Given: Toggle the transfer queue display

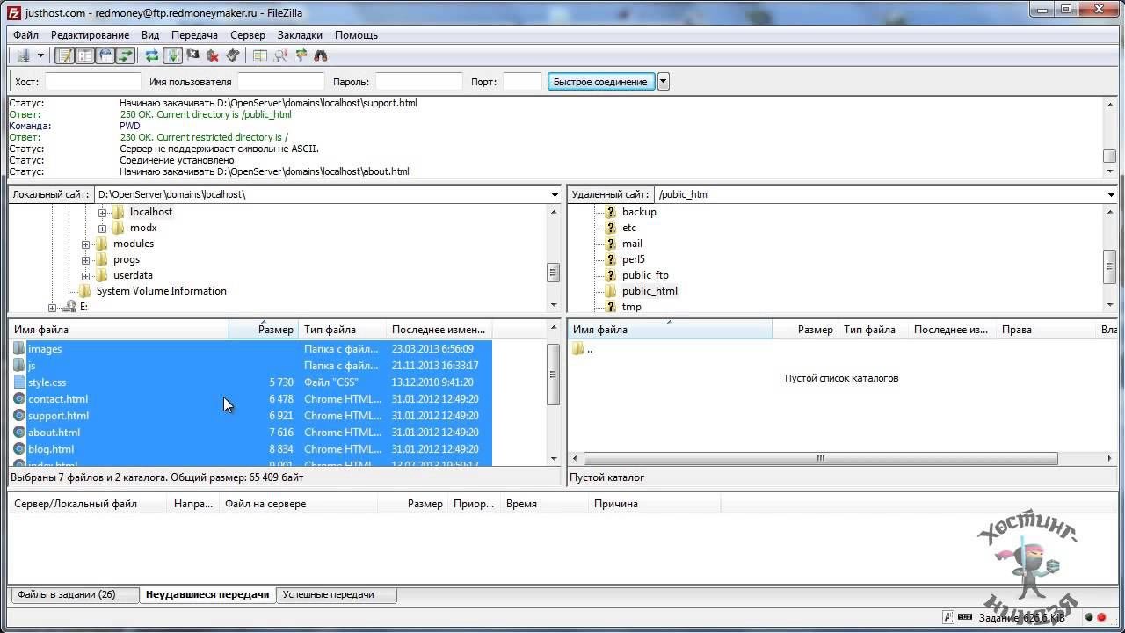Looking at the screenshot, I should 126,55.
